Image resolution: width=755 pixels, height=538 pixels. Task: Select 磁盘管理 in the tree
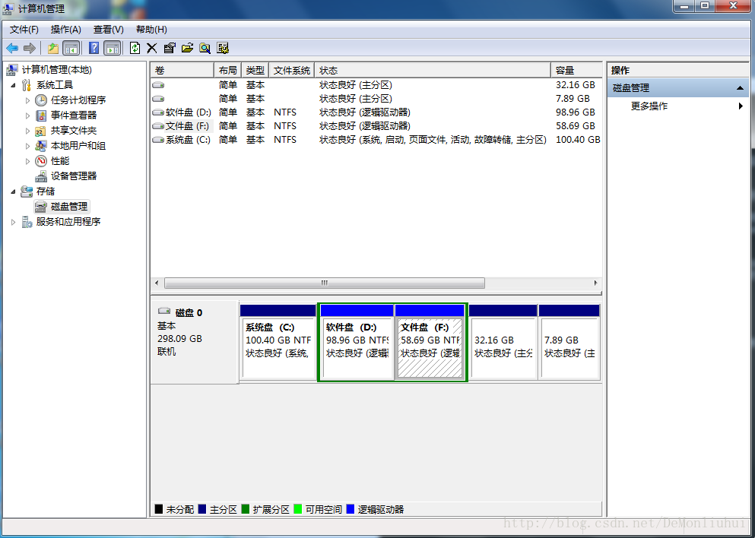click(69, 207)
